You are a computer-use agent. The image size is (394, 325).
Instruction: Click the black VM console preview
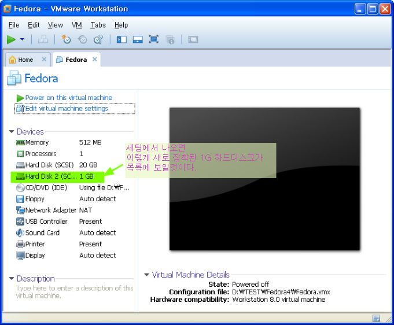264,179
